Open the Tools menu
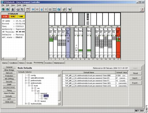148x113 pixels. pos(19,5)
